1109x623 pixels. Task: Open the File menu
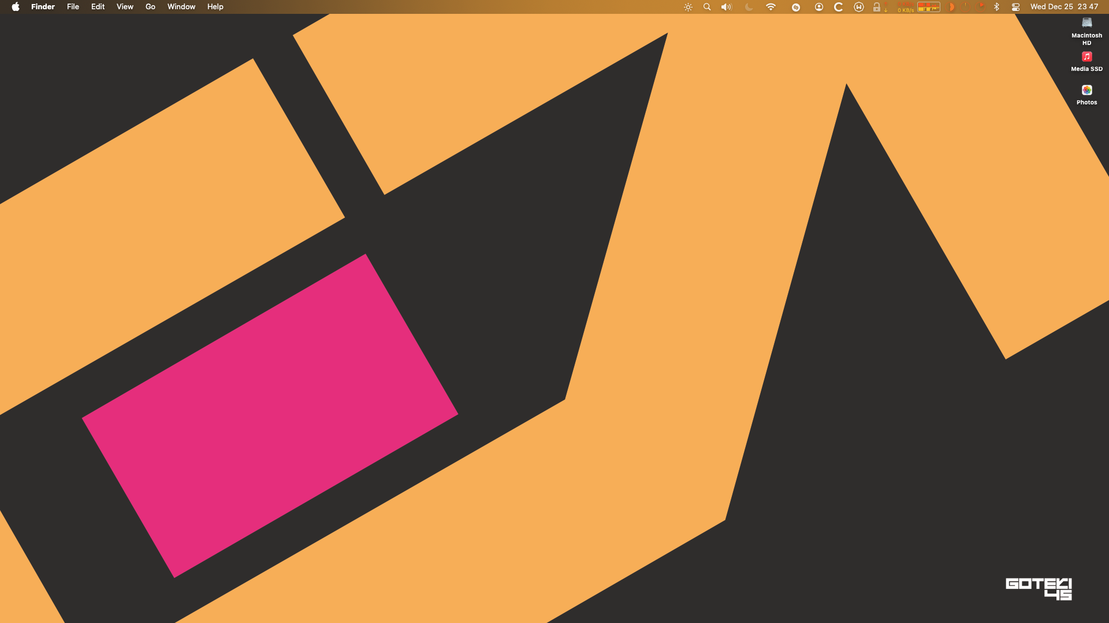(73, 7)
